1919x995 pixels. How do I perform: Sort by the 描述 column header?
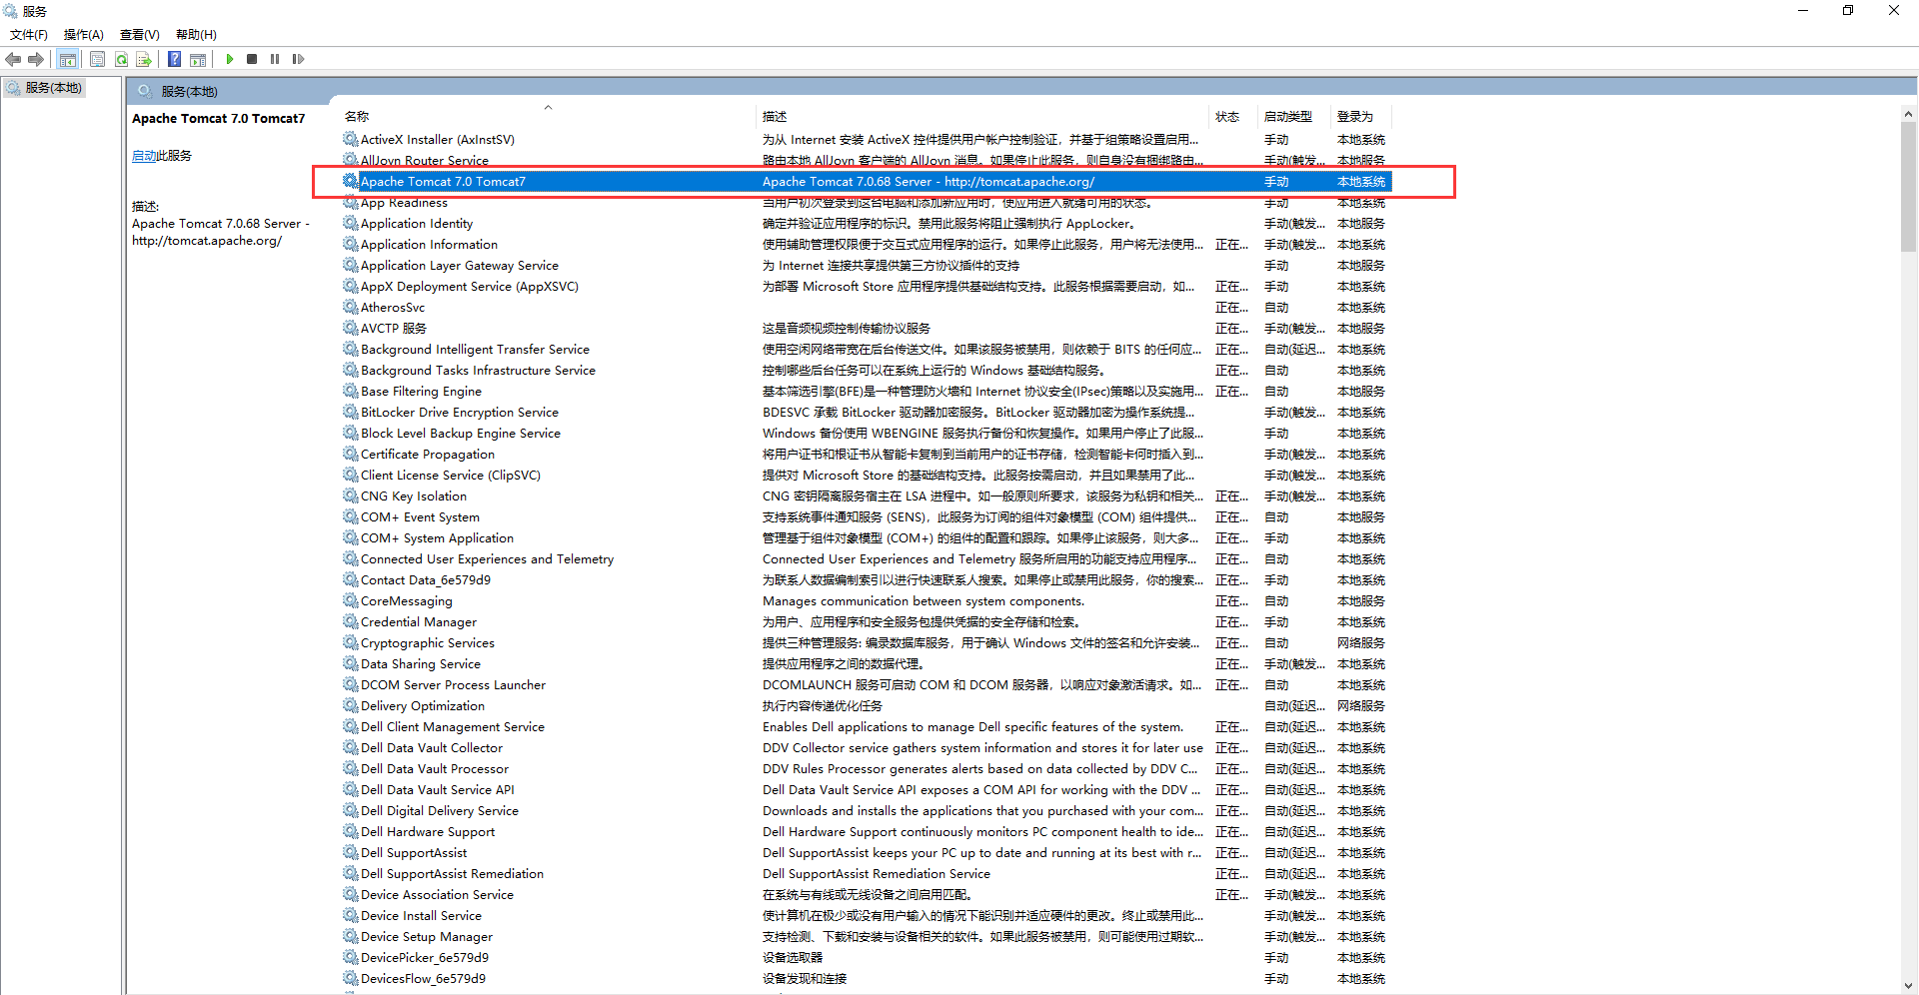pos(982,117)
